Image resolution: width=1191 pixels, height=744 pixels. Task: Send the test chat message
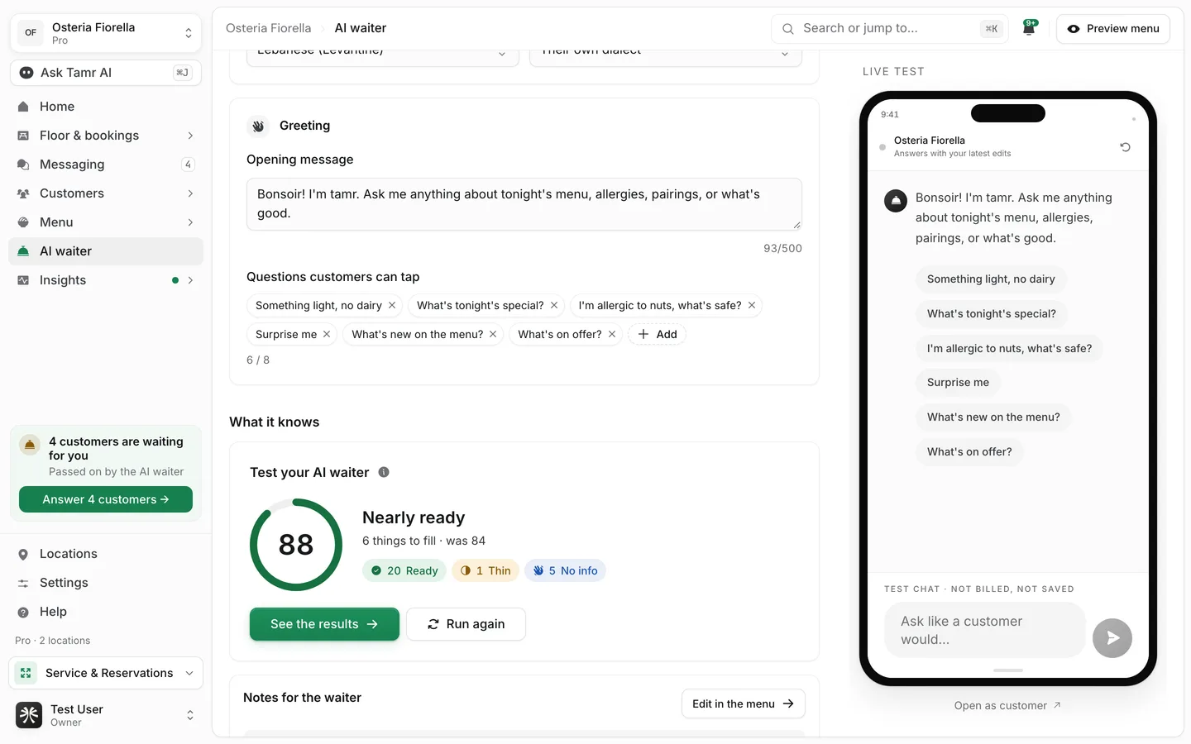1112,638
